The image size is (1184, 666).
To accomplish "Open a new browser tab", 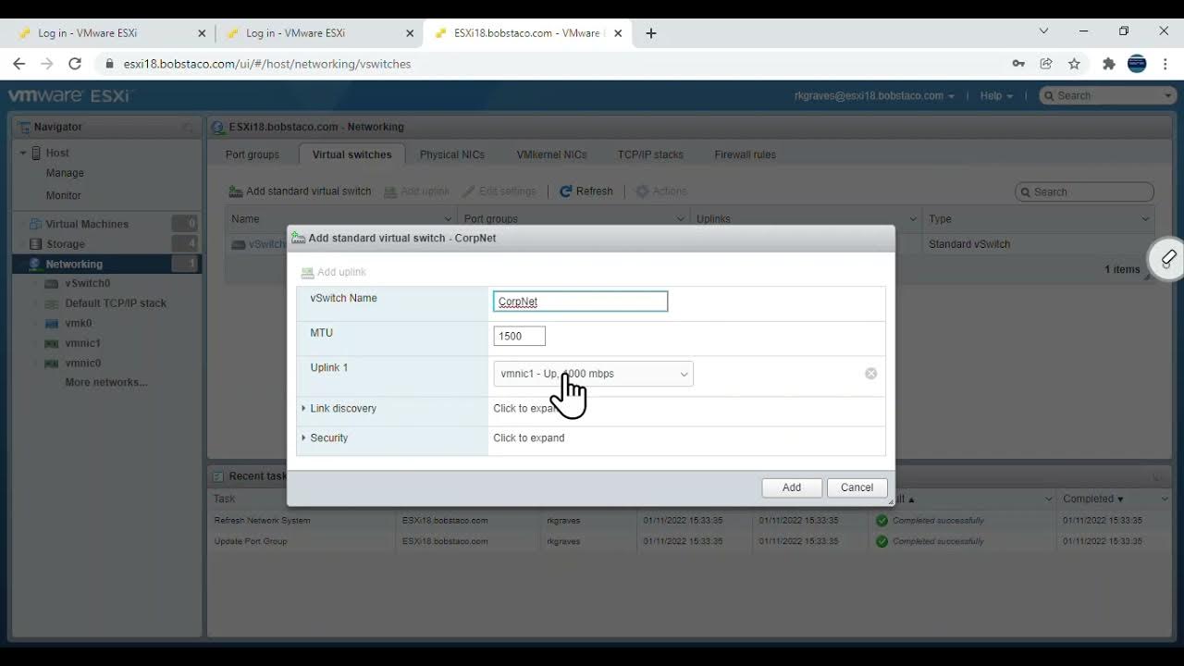I will [x=651, y=33].
